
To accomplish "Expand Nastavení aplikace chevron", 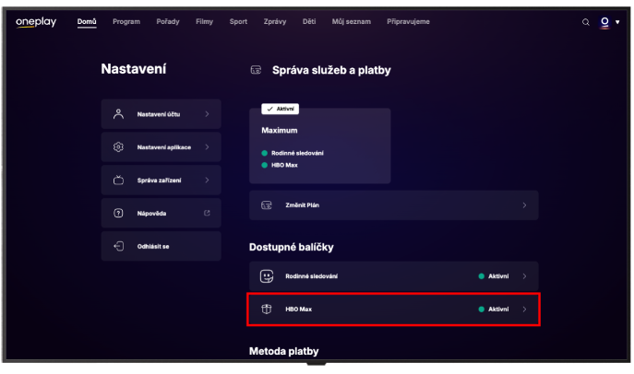I will [207, 147].
